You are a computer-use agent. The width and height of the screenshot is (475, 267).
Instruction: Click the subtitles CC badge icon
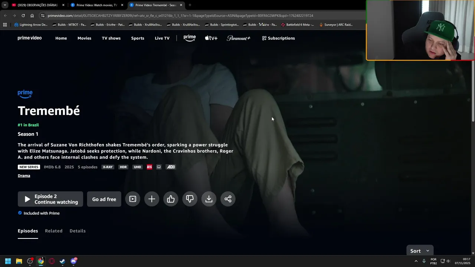tap(159, 167)
